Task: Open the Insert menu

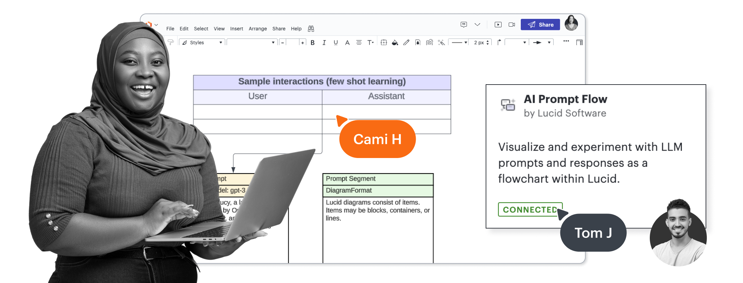Action: 236,29
